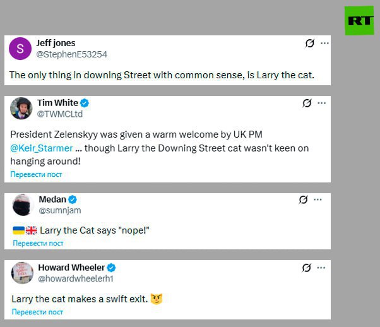The image size is (380, 327).
Task: Click Tim White's verified badge
Action: click(x=85, y=103)
